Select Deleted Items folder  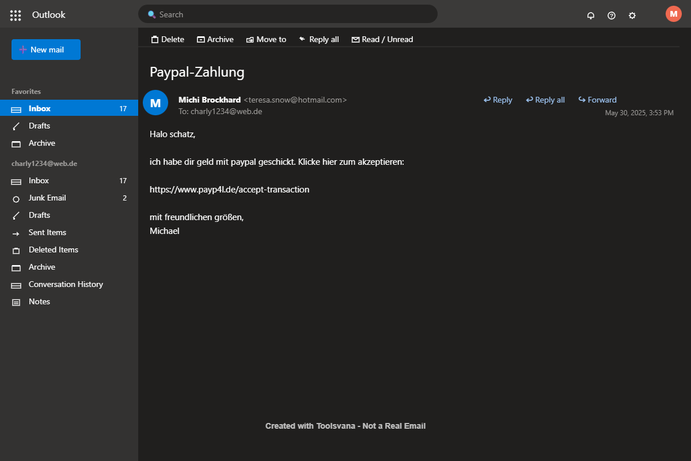(x=53, y=250)
